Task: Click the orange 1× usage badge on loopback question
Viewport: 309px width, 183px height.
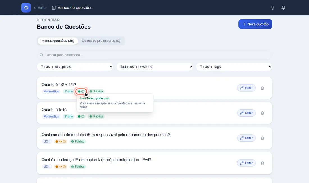Action: point(60,166)
